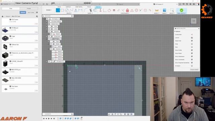Viewport: 215px width, 121px height.
Task: Apply Midpoint triangle constraint
Action: click(x=132, y=10)
